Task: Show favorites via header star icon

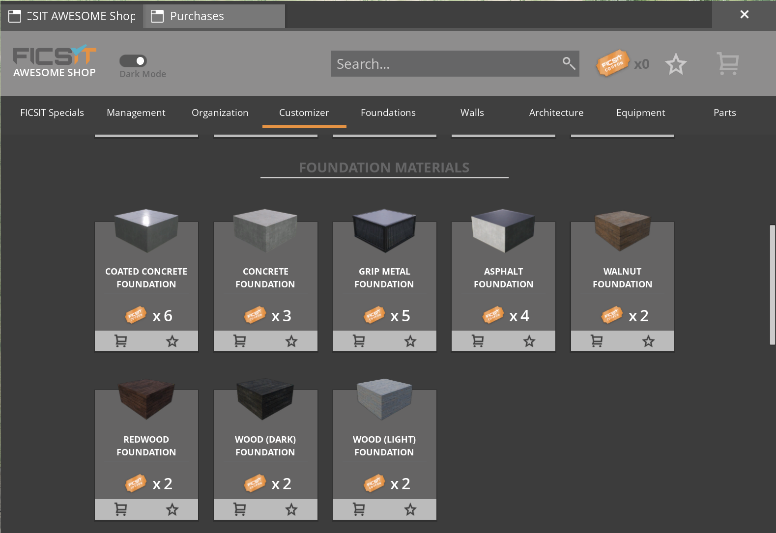Action: [x=676, y=64]
